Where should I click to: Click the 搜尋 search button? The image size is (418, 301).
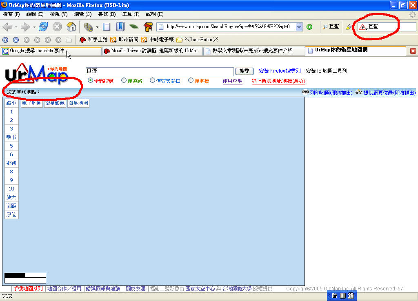pyautogui.click(x=244, y=71)
